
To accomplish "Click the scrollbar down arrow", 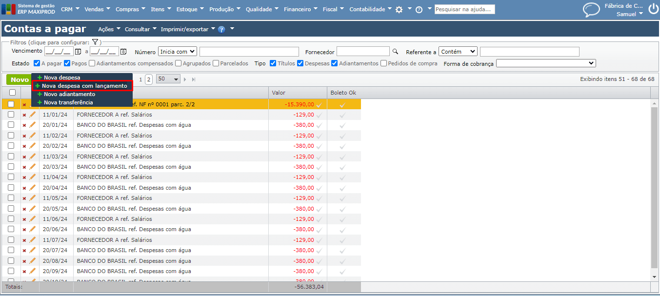I will tap(655, 277).
